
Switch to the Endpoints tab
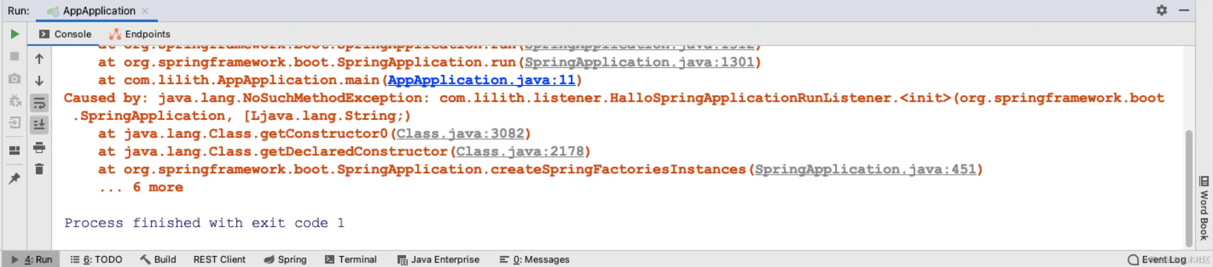coord(139,34)
